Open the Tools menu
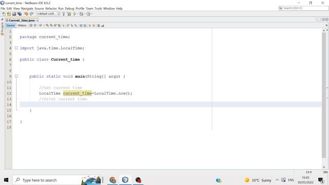Screen dimensions: 329x185 [x=98, y=8]
